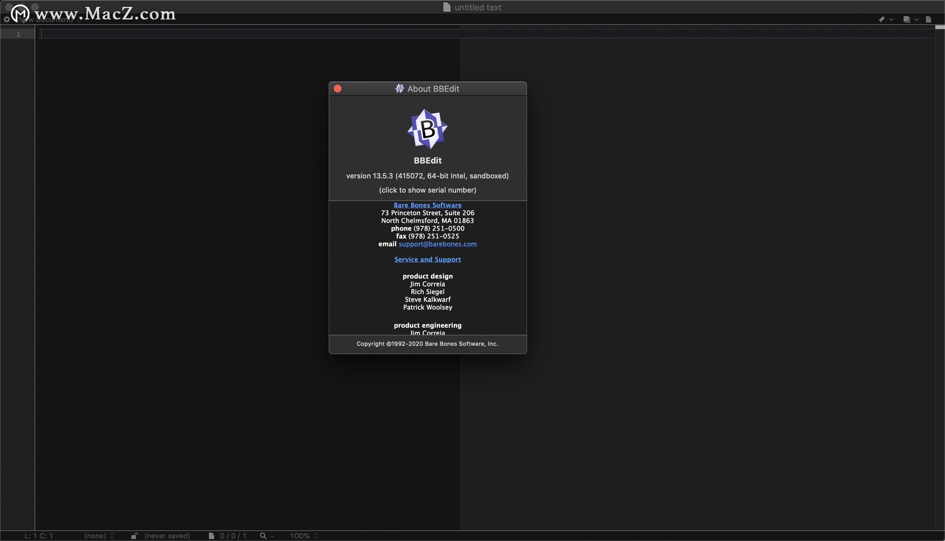The image size is (945, 541).
Task: Open the (New Document) navigation popup
Action: point(49,20)
